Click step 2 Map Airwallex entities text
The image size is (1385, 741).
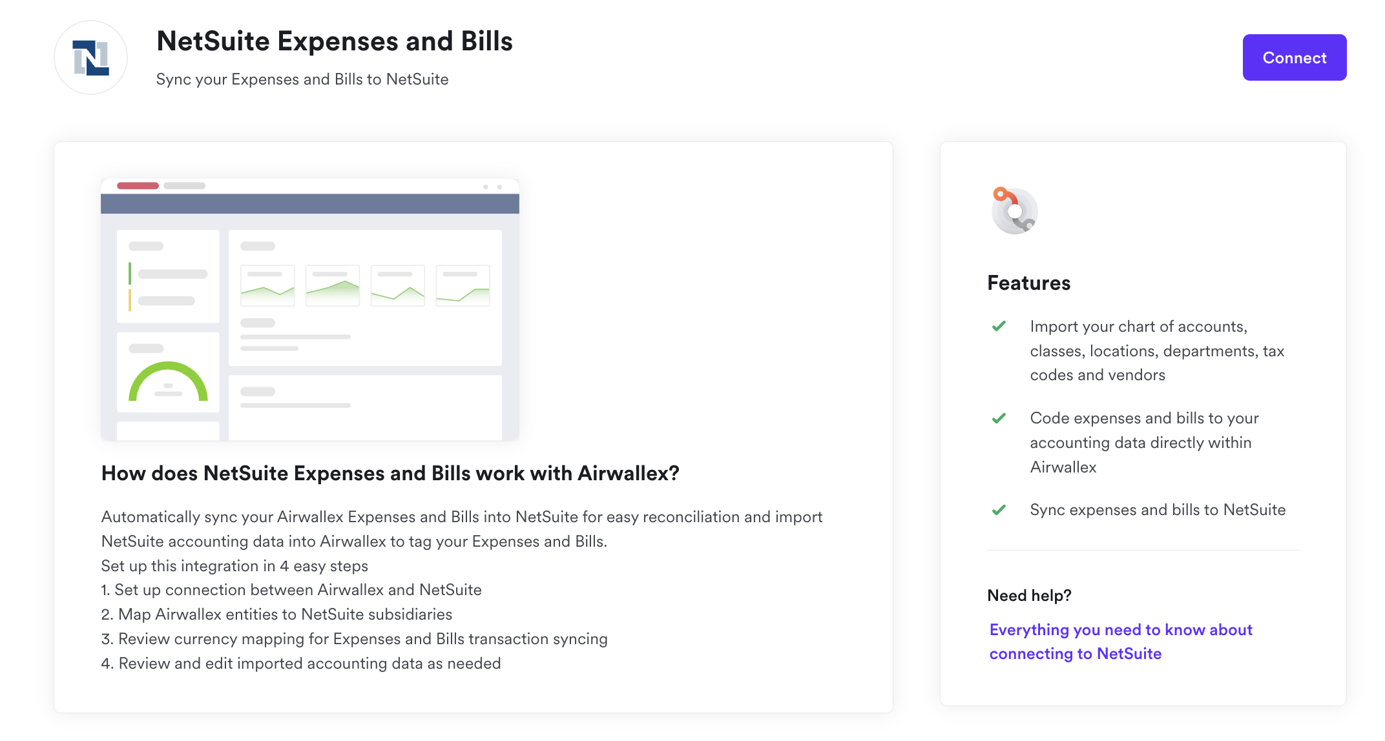click(x=276, y=614)
